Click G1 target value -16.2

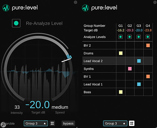point(121,30)
